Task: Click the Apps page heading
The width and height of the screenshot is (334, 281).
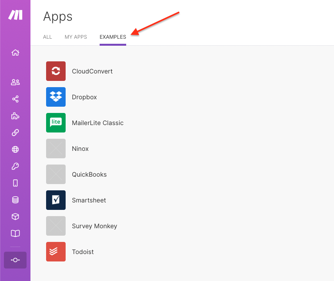Action: (x=58, y=17)
